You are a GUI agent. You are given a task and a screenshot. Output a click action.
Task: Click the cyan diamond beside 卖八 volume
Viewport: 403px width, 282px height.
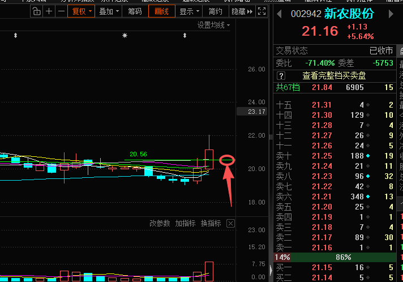pos(368,176)
